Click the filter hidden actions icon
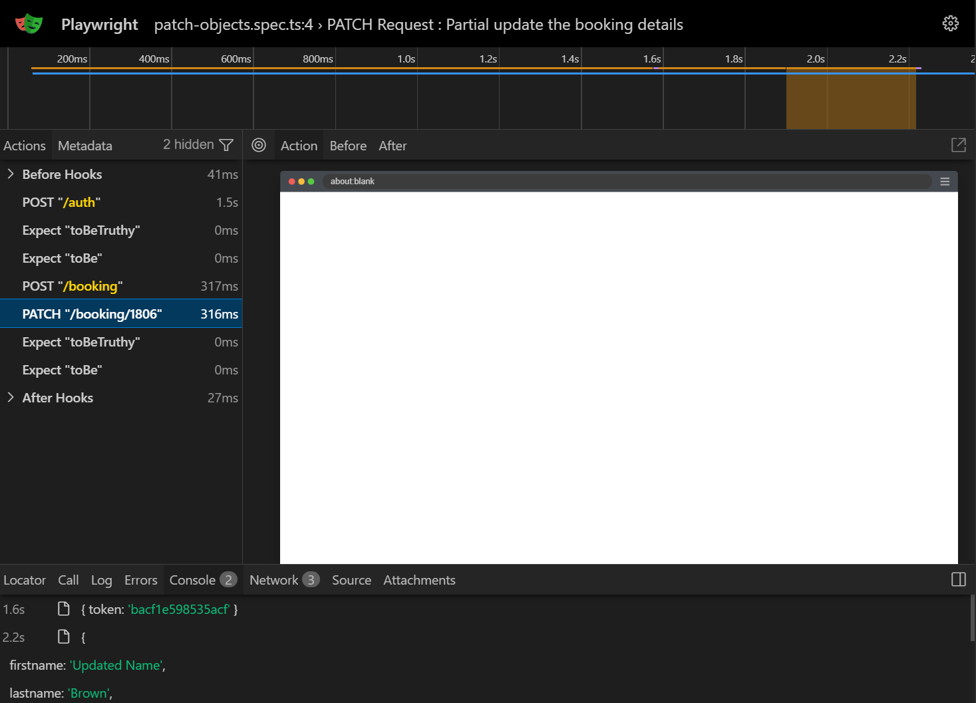 click(226, 145)
